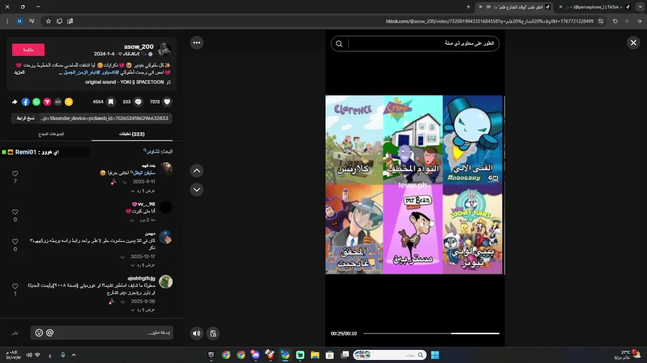Screen dimensions: 647x363
Task: Share the video to Facebook
Action: point(26,102)
